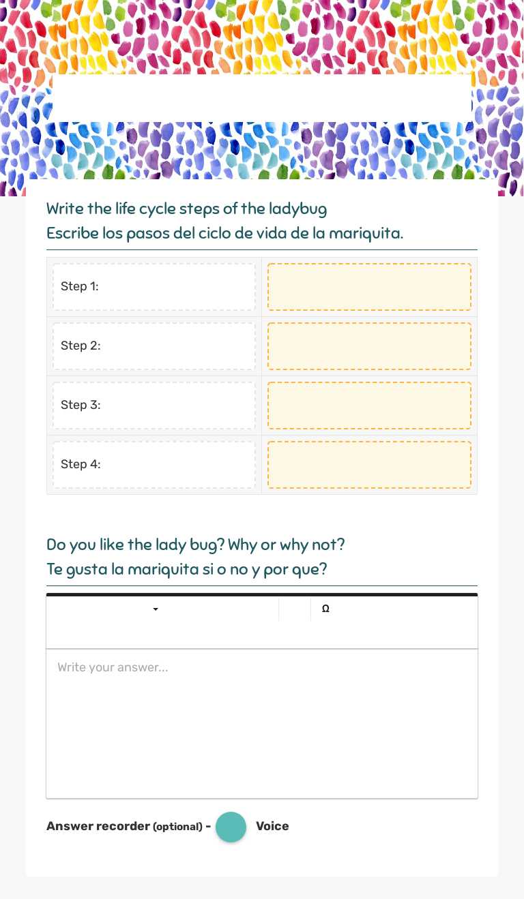Click the 'Step 3:' label field
Image resolution: width=524 pixels, height=899 pixels.
pyautogui.click(x=154, y=405)
